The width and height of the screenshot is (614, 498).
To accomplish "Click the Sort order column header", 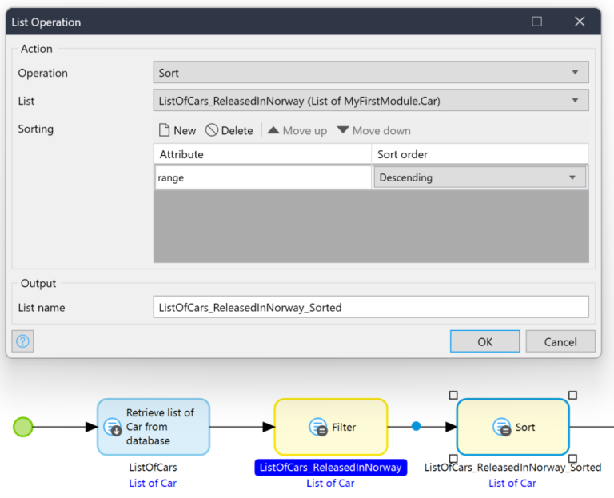I will [x=480, y=154].
